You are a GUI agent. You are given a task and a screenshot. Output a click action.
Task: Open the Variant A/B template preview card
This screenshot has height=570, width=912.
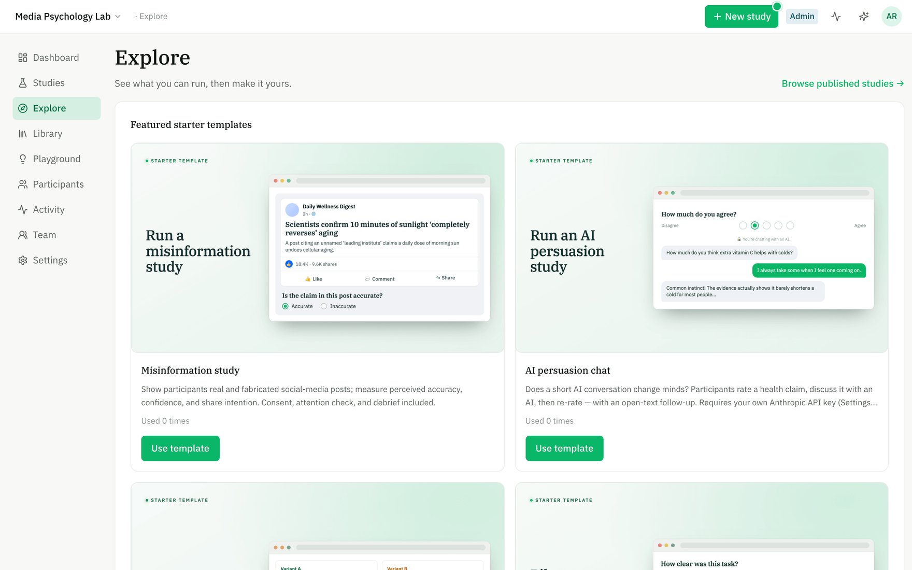317,526
